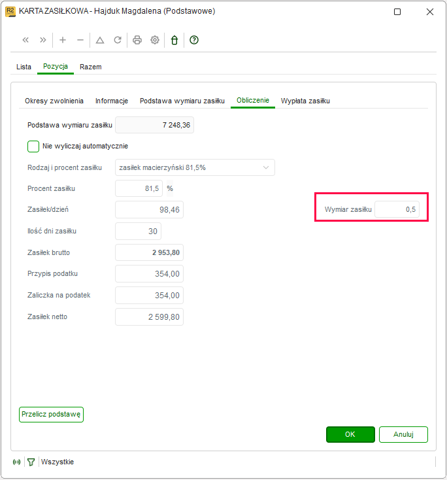Open help with the question mark icon

click(194, 40)
